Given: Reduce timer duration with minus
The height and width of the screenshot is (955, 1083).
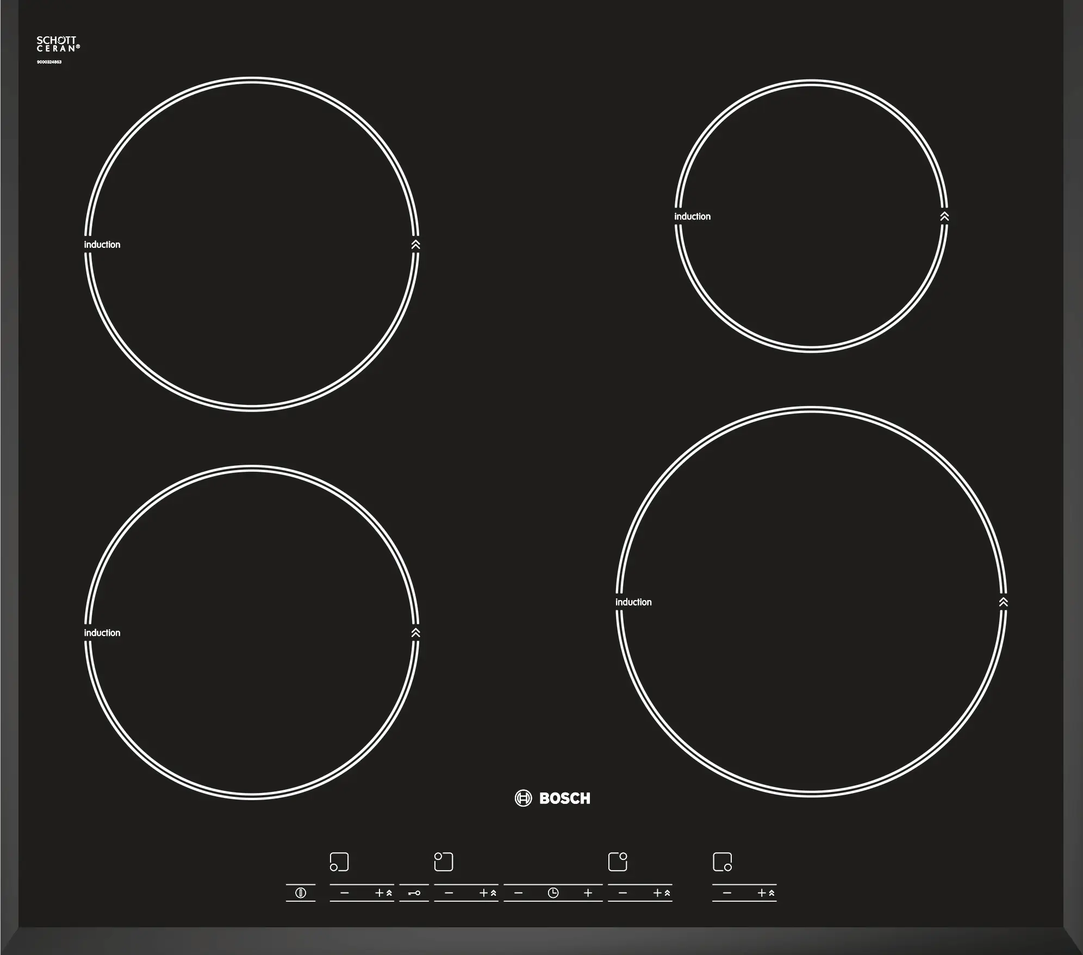Looking at the screenshot, I should pyautogui.click(x=518, y=892).
